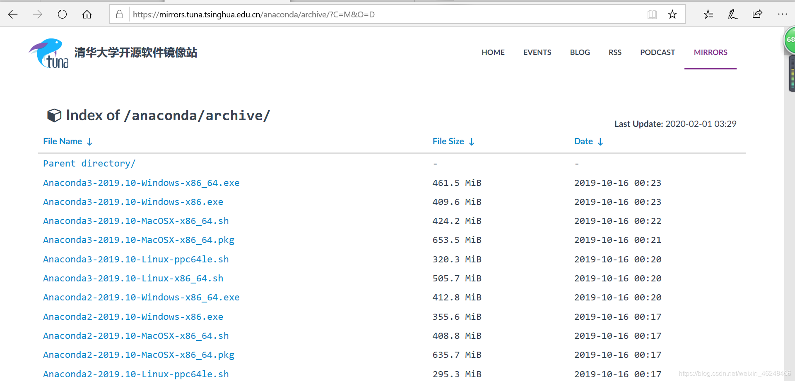The height and width of the screenshot is (381, 795).
Task: Click the 424.2 MiB size cell
Action: [x=457, y=221]
